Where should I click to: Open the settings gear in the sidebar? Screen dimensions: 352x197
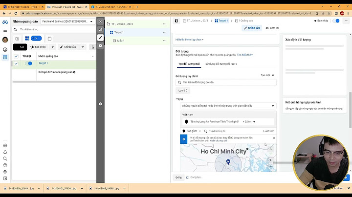[x=5, y=145]
